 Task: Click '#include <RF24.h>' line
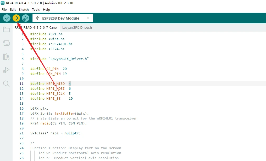[47, 49]
